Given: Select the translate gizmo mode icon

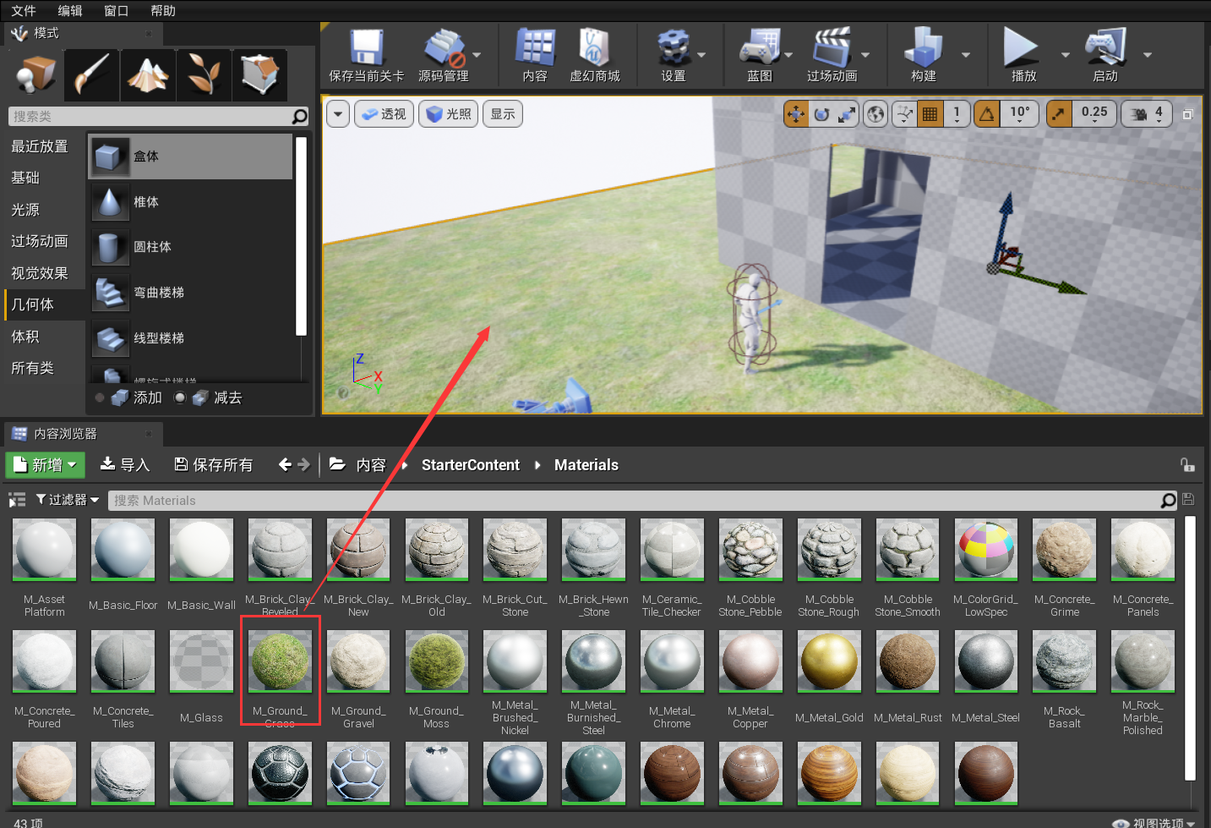Looking at the screenshot, I should 796,113.
